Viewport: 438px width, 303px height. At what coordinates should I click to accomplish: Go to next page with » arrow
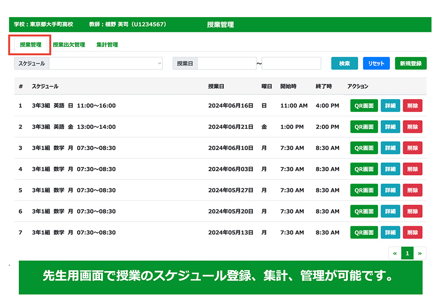420,253
